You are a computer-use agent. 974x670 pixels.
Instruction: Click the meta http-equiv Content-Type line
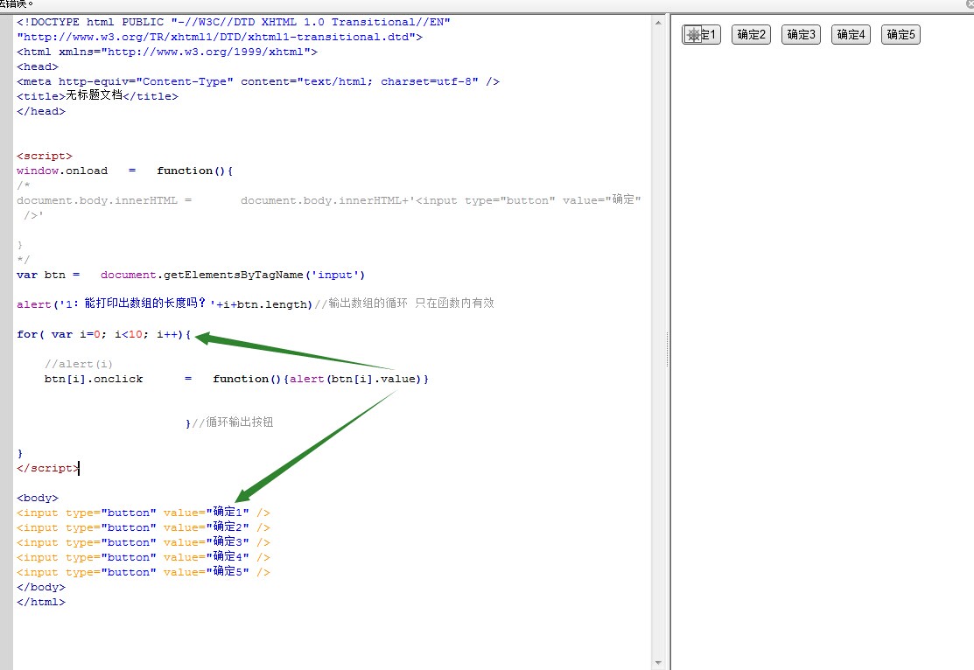point(258,81)
